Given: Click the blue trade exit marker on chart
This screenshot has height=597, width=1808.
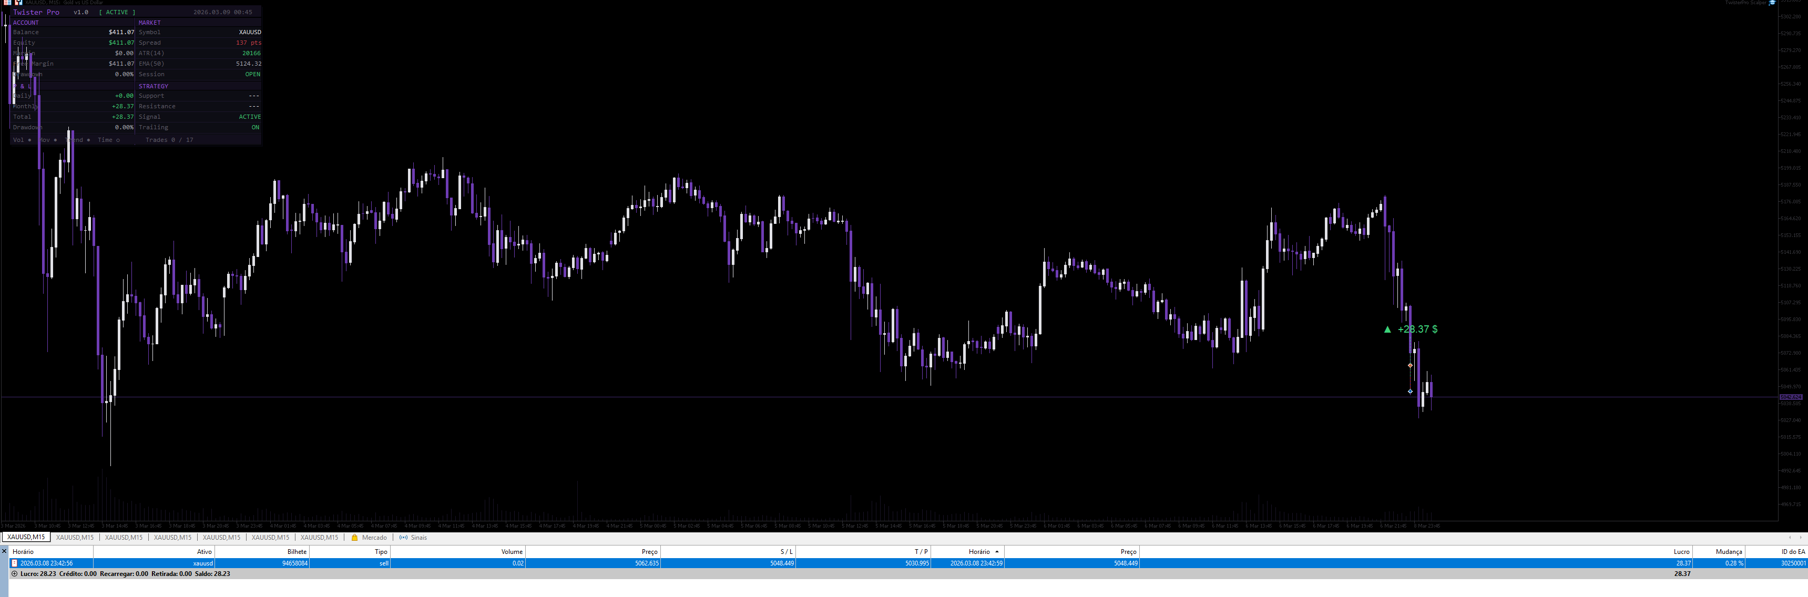Looking at the screenshot, I should tap(1410, 392).
